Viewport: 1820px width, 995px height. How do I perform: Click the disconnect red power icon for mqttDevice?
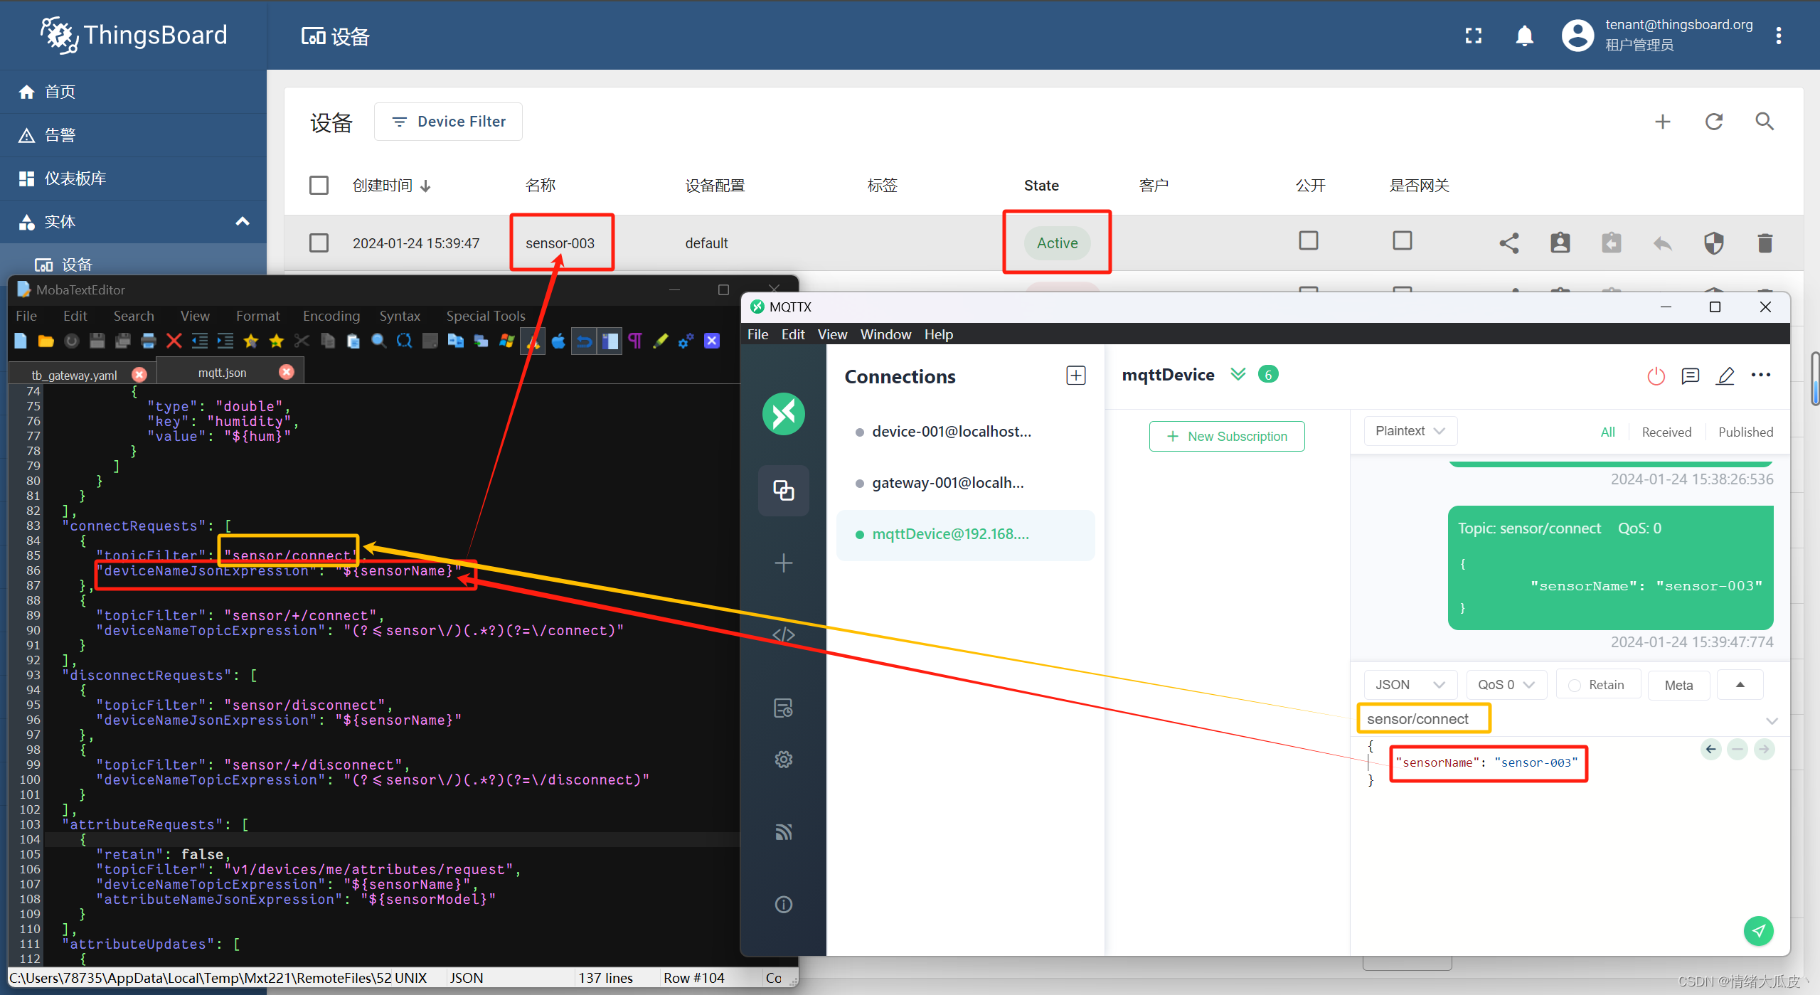tap(1656, 376)
